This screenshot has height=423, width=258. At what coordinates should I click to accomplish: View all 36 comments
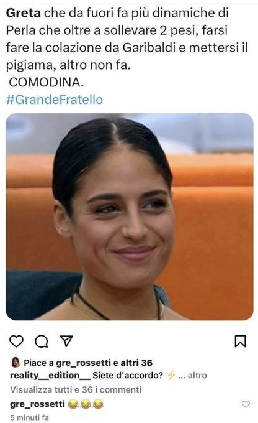coord(76,389)
